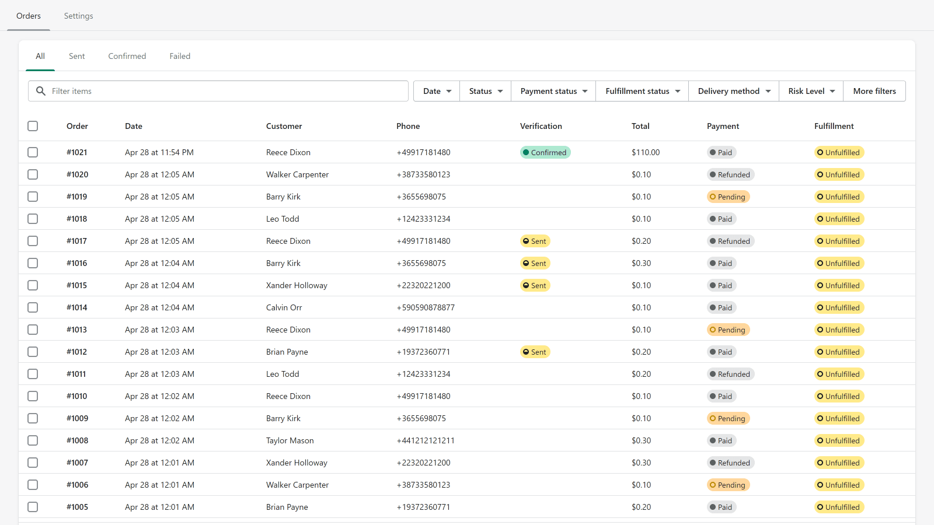Click the Sent badge on order #1017

click(535, 241)
